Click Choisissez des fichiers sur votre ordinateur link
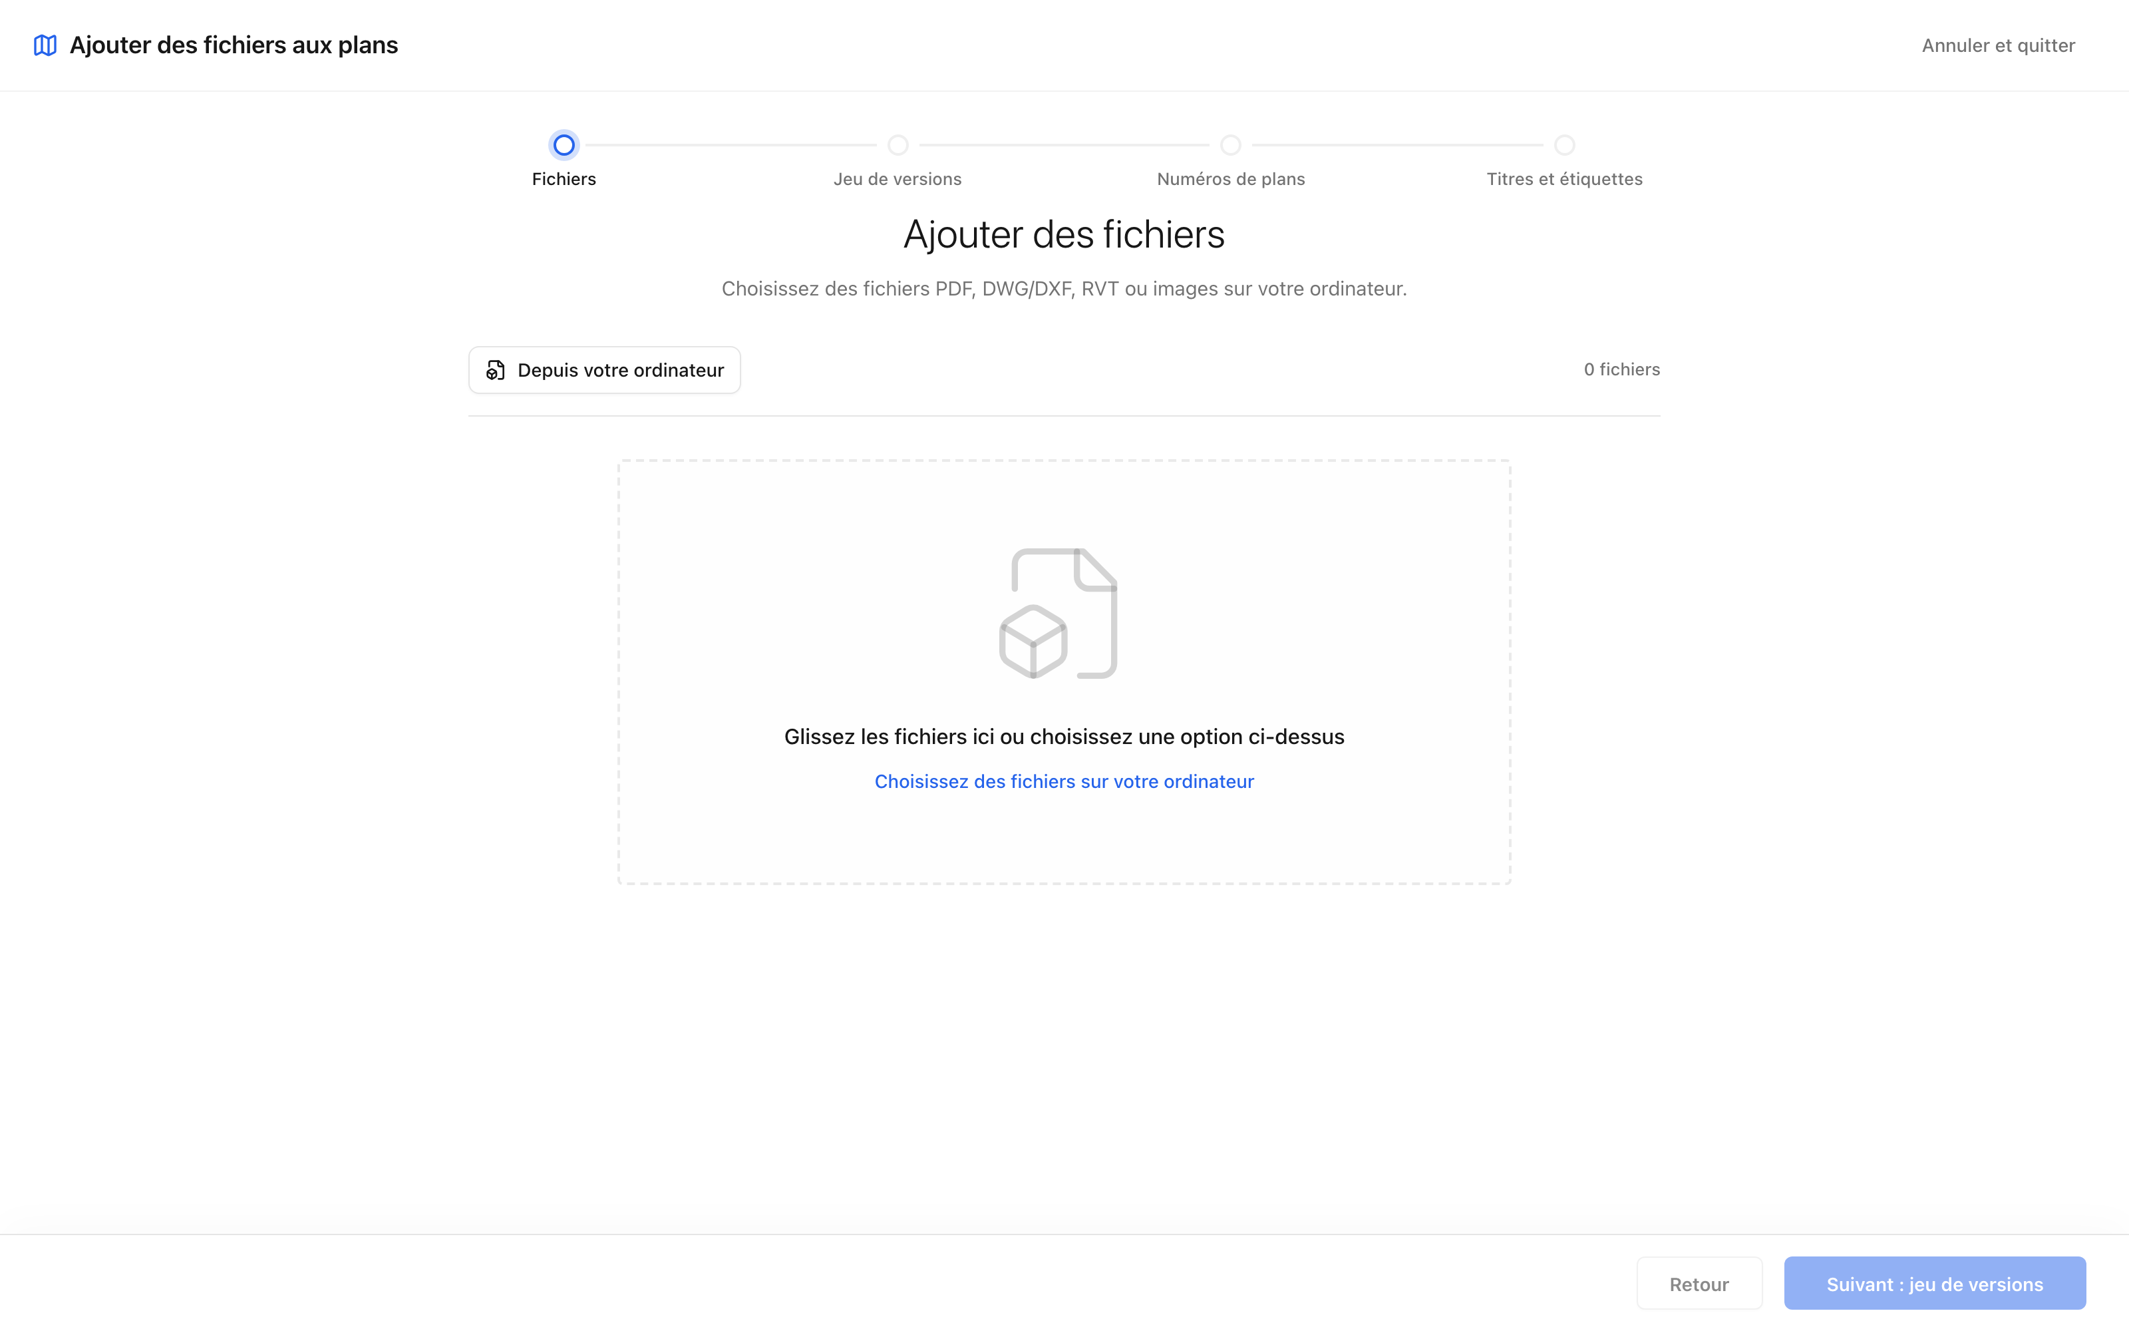Image resolution: width=2129 pixels, height=1331 pixels. click(x=1064, y=782)
